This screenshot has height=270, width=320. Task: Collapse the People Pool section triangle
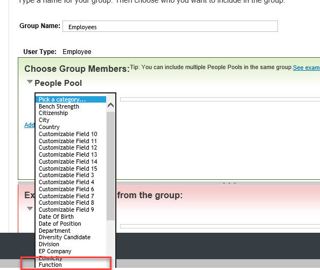coord(30,82)
